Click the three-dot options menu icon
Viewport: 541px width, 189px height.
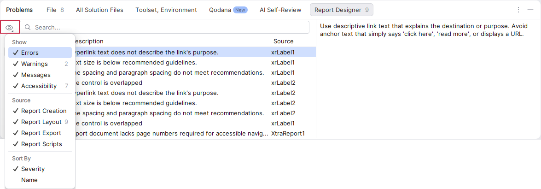(518, 10)
